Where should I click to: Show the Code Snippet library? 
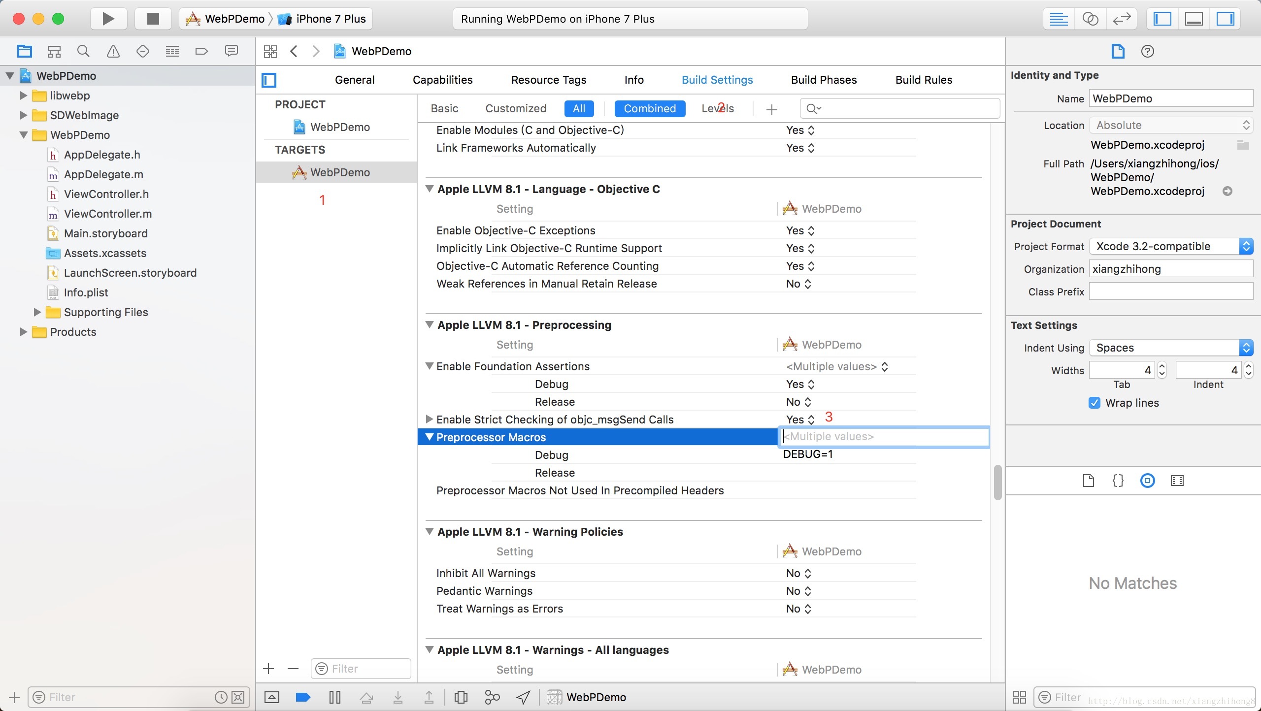[1118, 481]
